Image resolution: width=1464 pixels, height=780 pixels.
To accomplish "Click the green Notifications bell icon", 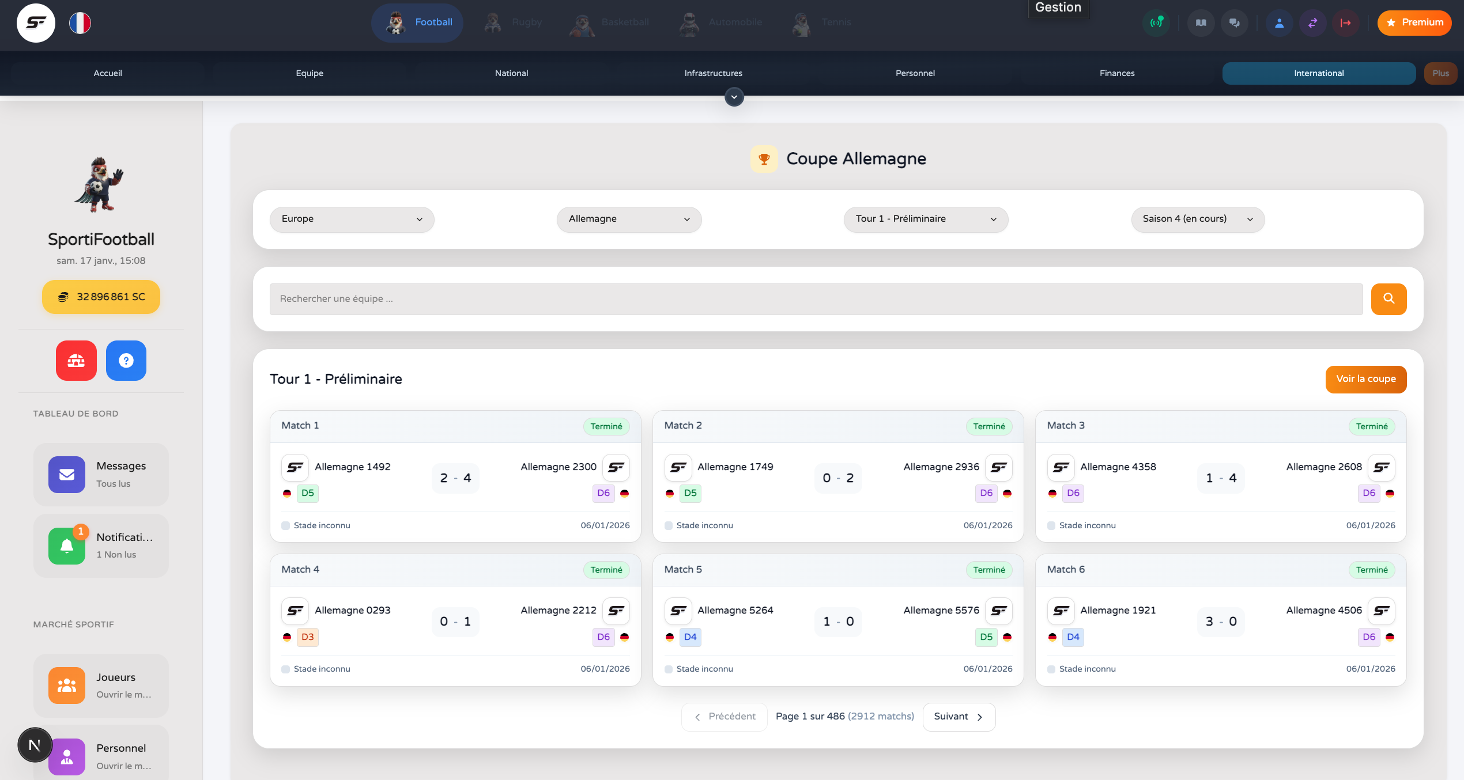I will click(67, 546).
